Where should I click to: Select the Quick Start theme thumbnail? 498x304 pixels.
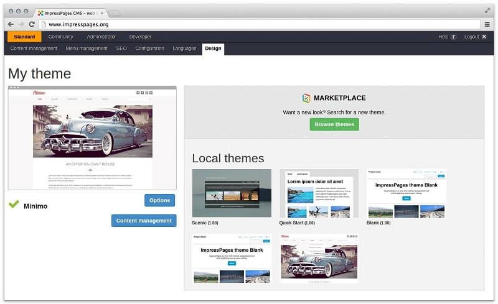click(319, 193)
